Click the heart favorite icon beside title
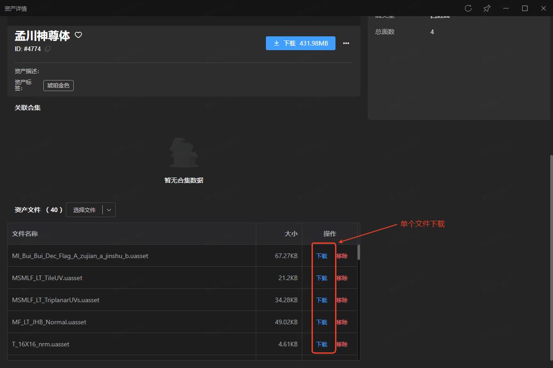Image resolution: width=553 pixels, height=368 pixels. coord(78,35)
